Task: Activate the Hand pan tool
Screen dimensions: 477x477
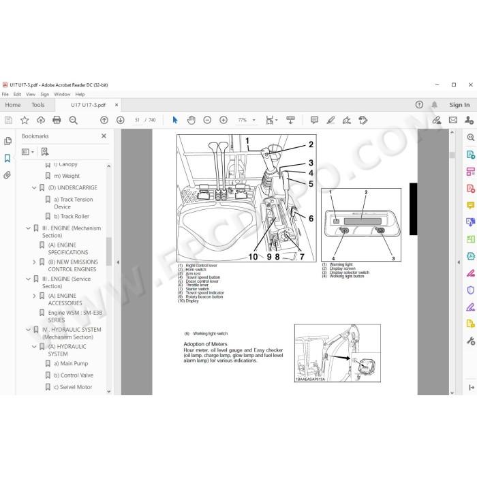Action: pos(191,120)
